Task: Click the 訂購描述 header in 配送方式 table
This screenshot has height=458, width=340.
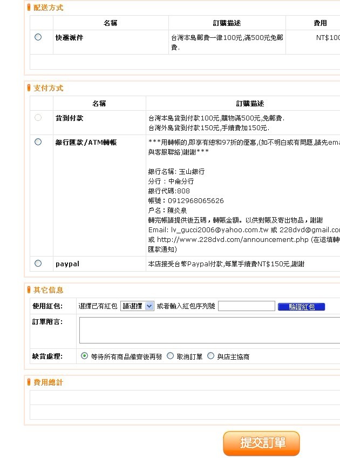Action: tap(227, 23)
